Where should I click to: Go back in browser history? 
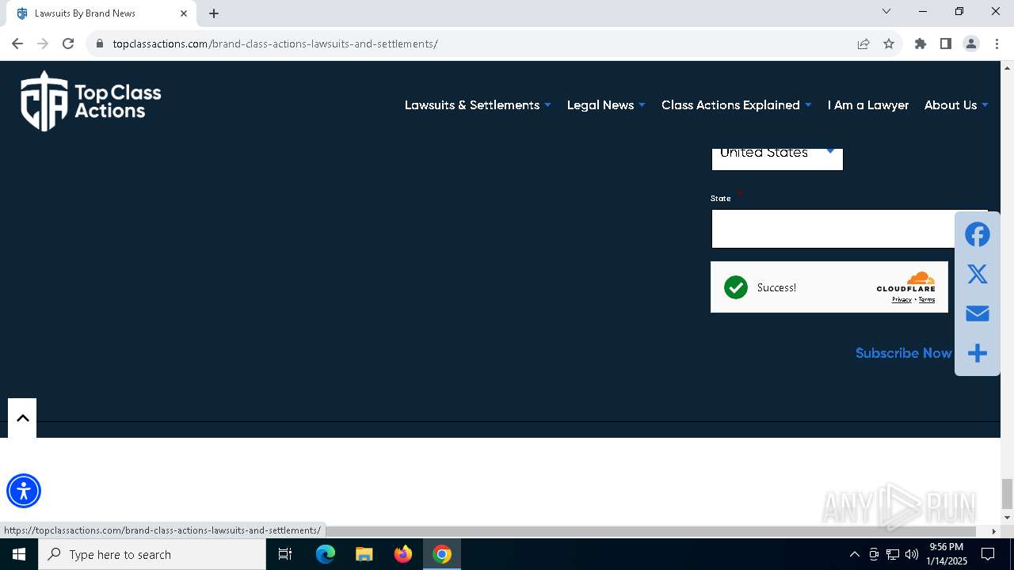[17, 44]
